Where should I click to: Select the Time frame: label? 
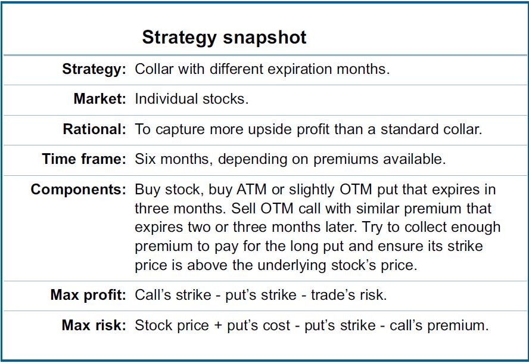point(84,159)
